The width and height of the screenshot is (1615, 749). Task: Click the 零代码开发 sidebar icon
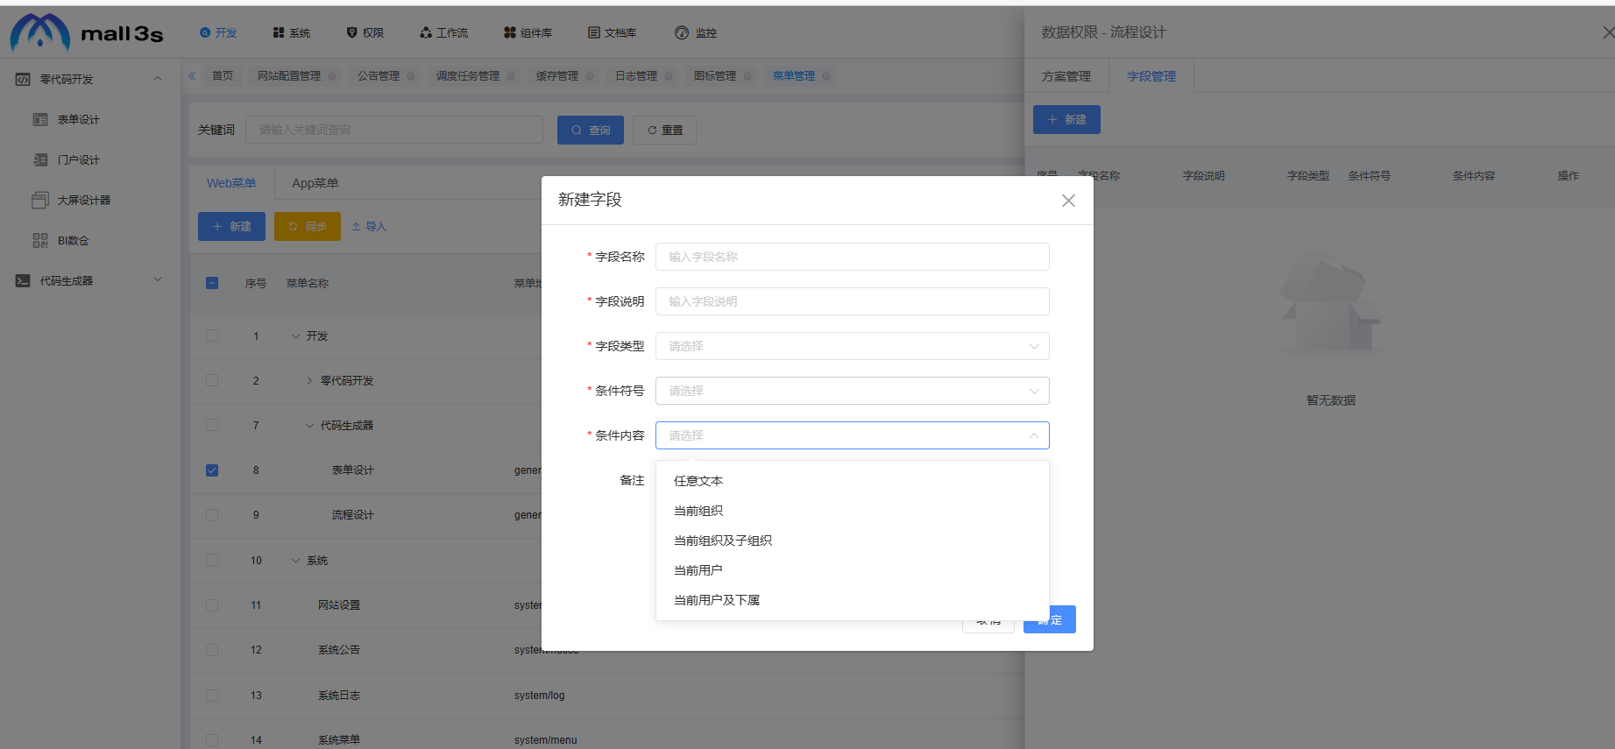23,79
